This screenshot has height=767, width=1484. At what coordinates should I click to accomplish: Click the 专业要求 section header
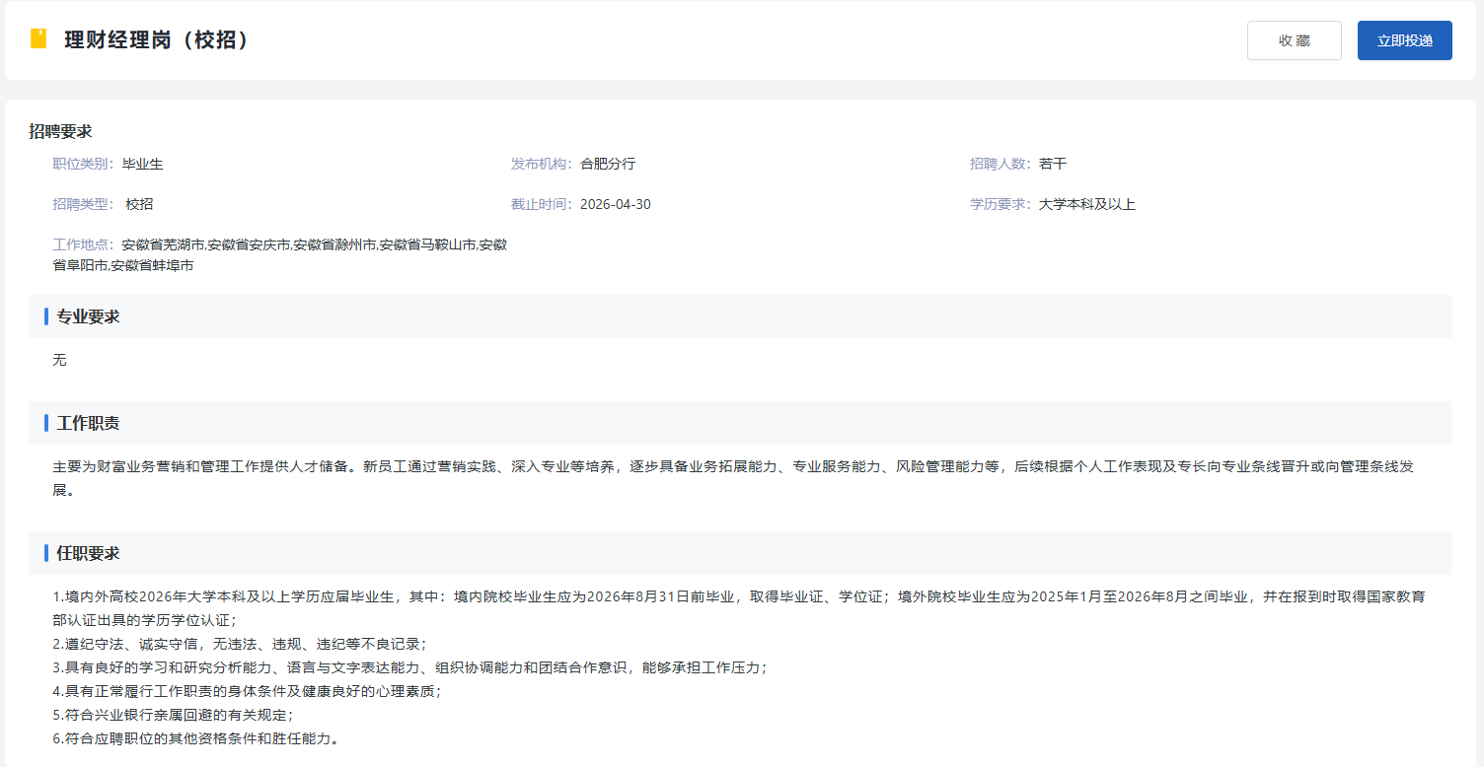coord(88,316)
